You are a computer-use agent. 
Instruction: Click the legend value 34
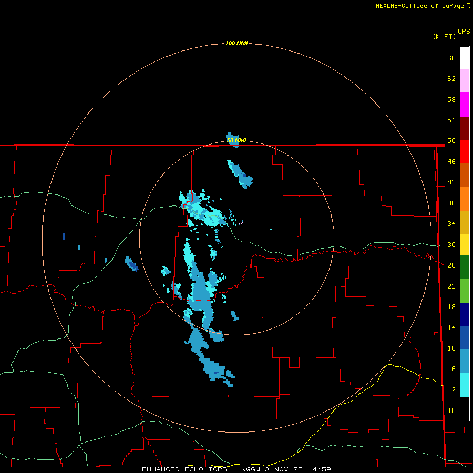451,223
